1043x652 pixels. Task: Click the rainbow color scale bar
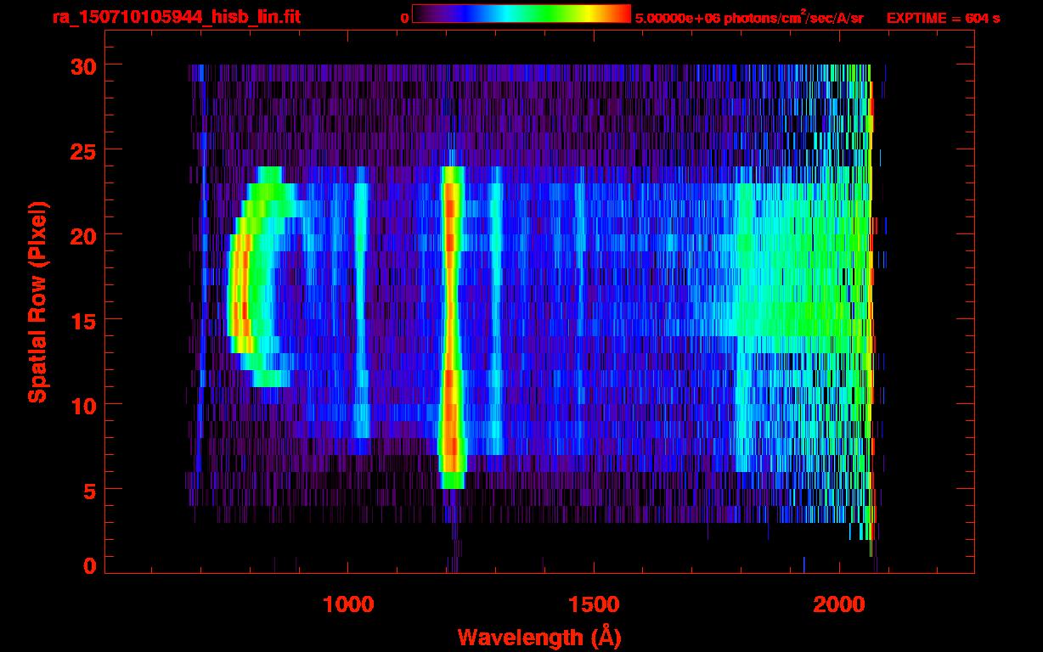coord(521,14)
